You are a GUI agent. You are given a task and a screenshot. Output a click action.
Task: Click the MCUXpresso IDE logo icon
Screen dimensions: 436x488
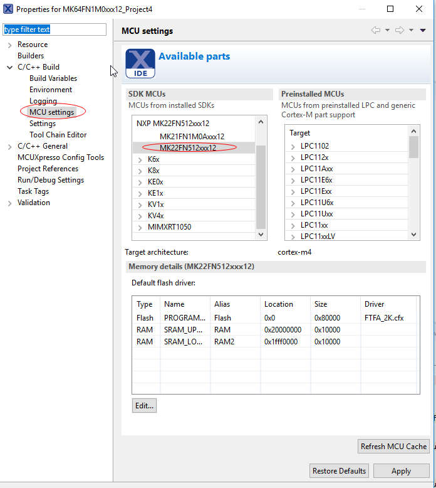pos(140,63)
